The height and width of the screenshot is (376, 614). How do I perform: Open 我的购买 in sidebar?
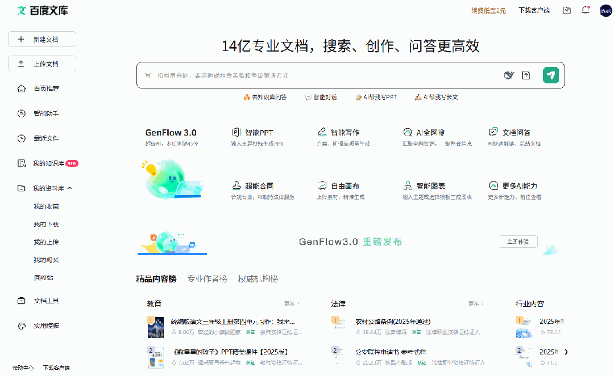tap(46, 260)
